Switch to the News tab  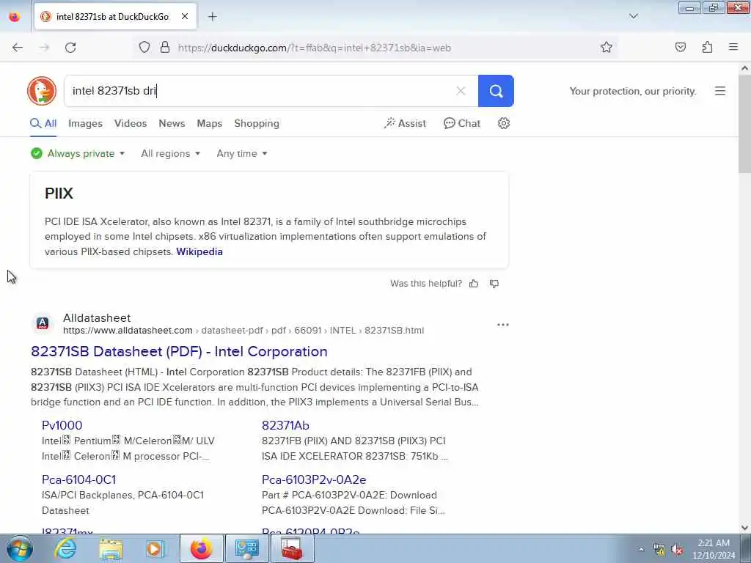click(x=172, y=123)
